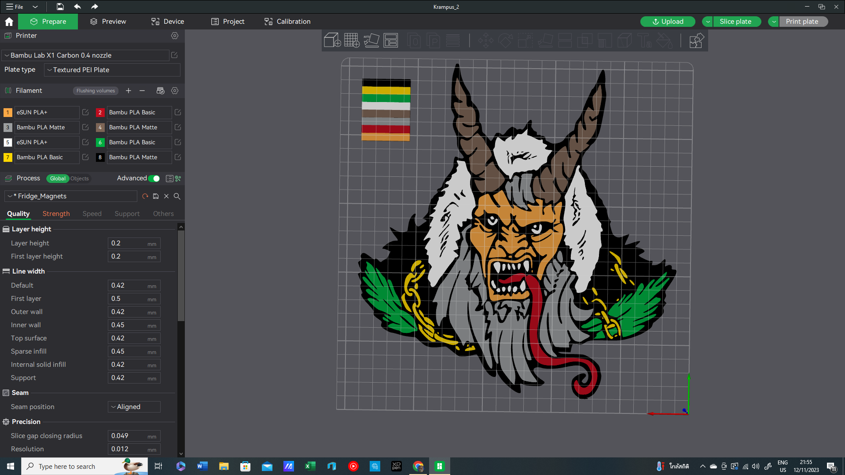Open Google Chrome from the taskbar

point(418,466)
